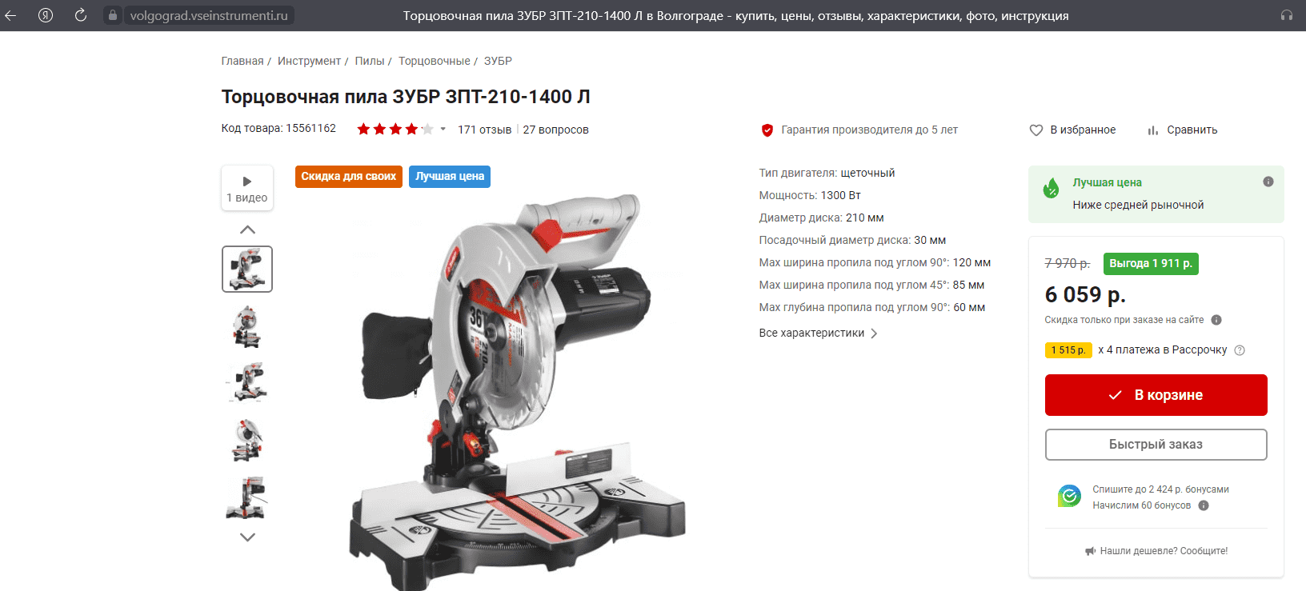Click info icon next to Начислим 60 бонусов
1306x591 pixels.
click(x=1204, y=505)
